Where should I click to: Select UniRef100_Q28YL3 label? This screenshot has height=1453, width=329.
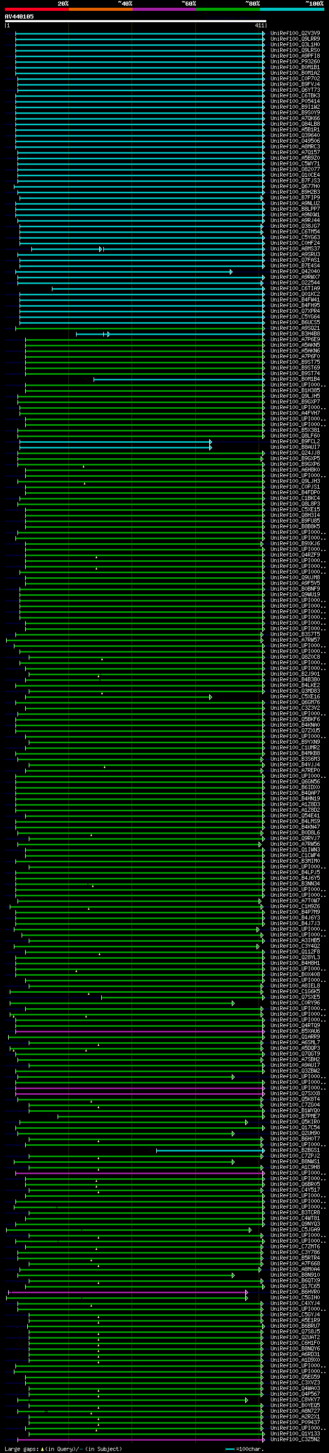295,958
